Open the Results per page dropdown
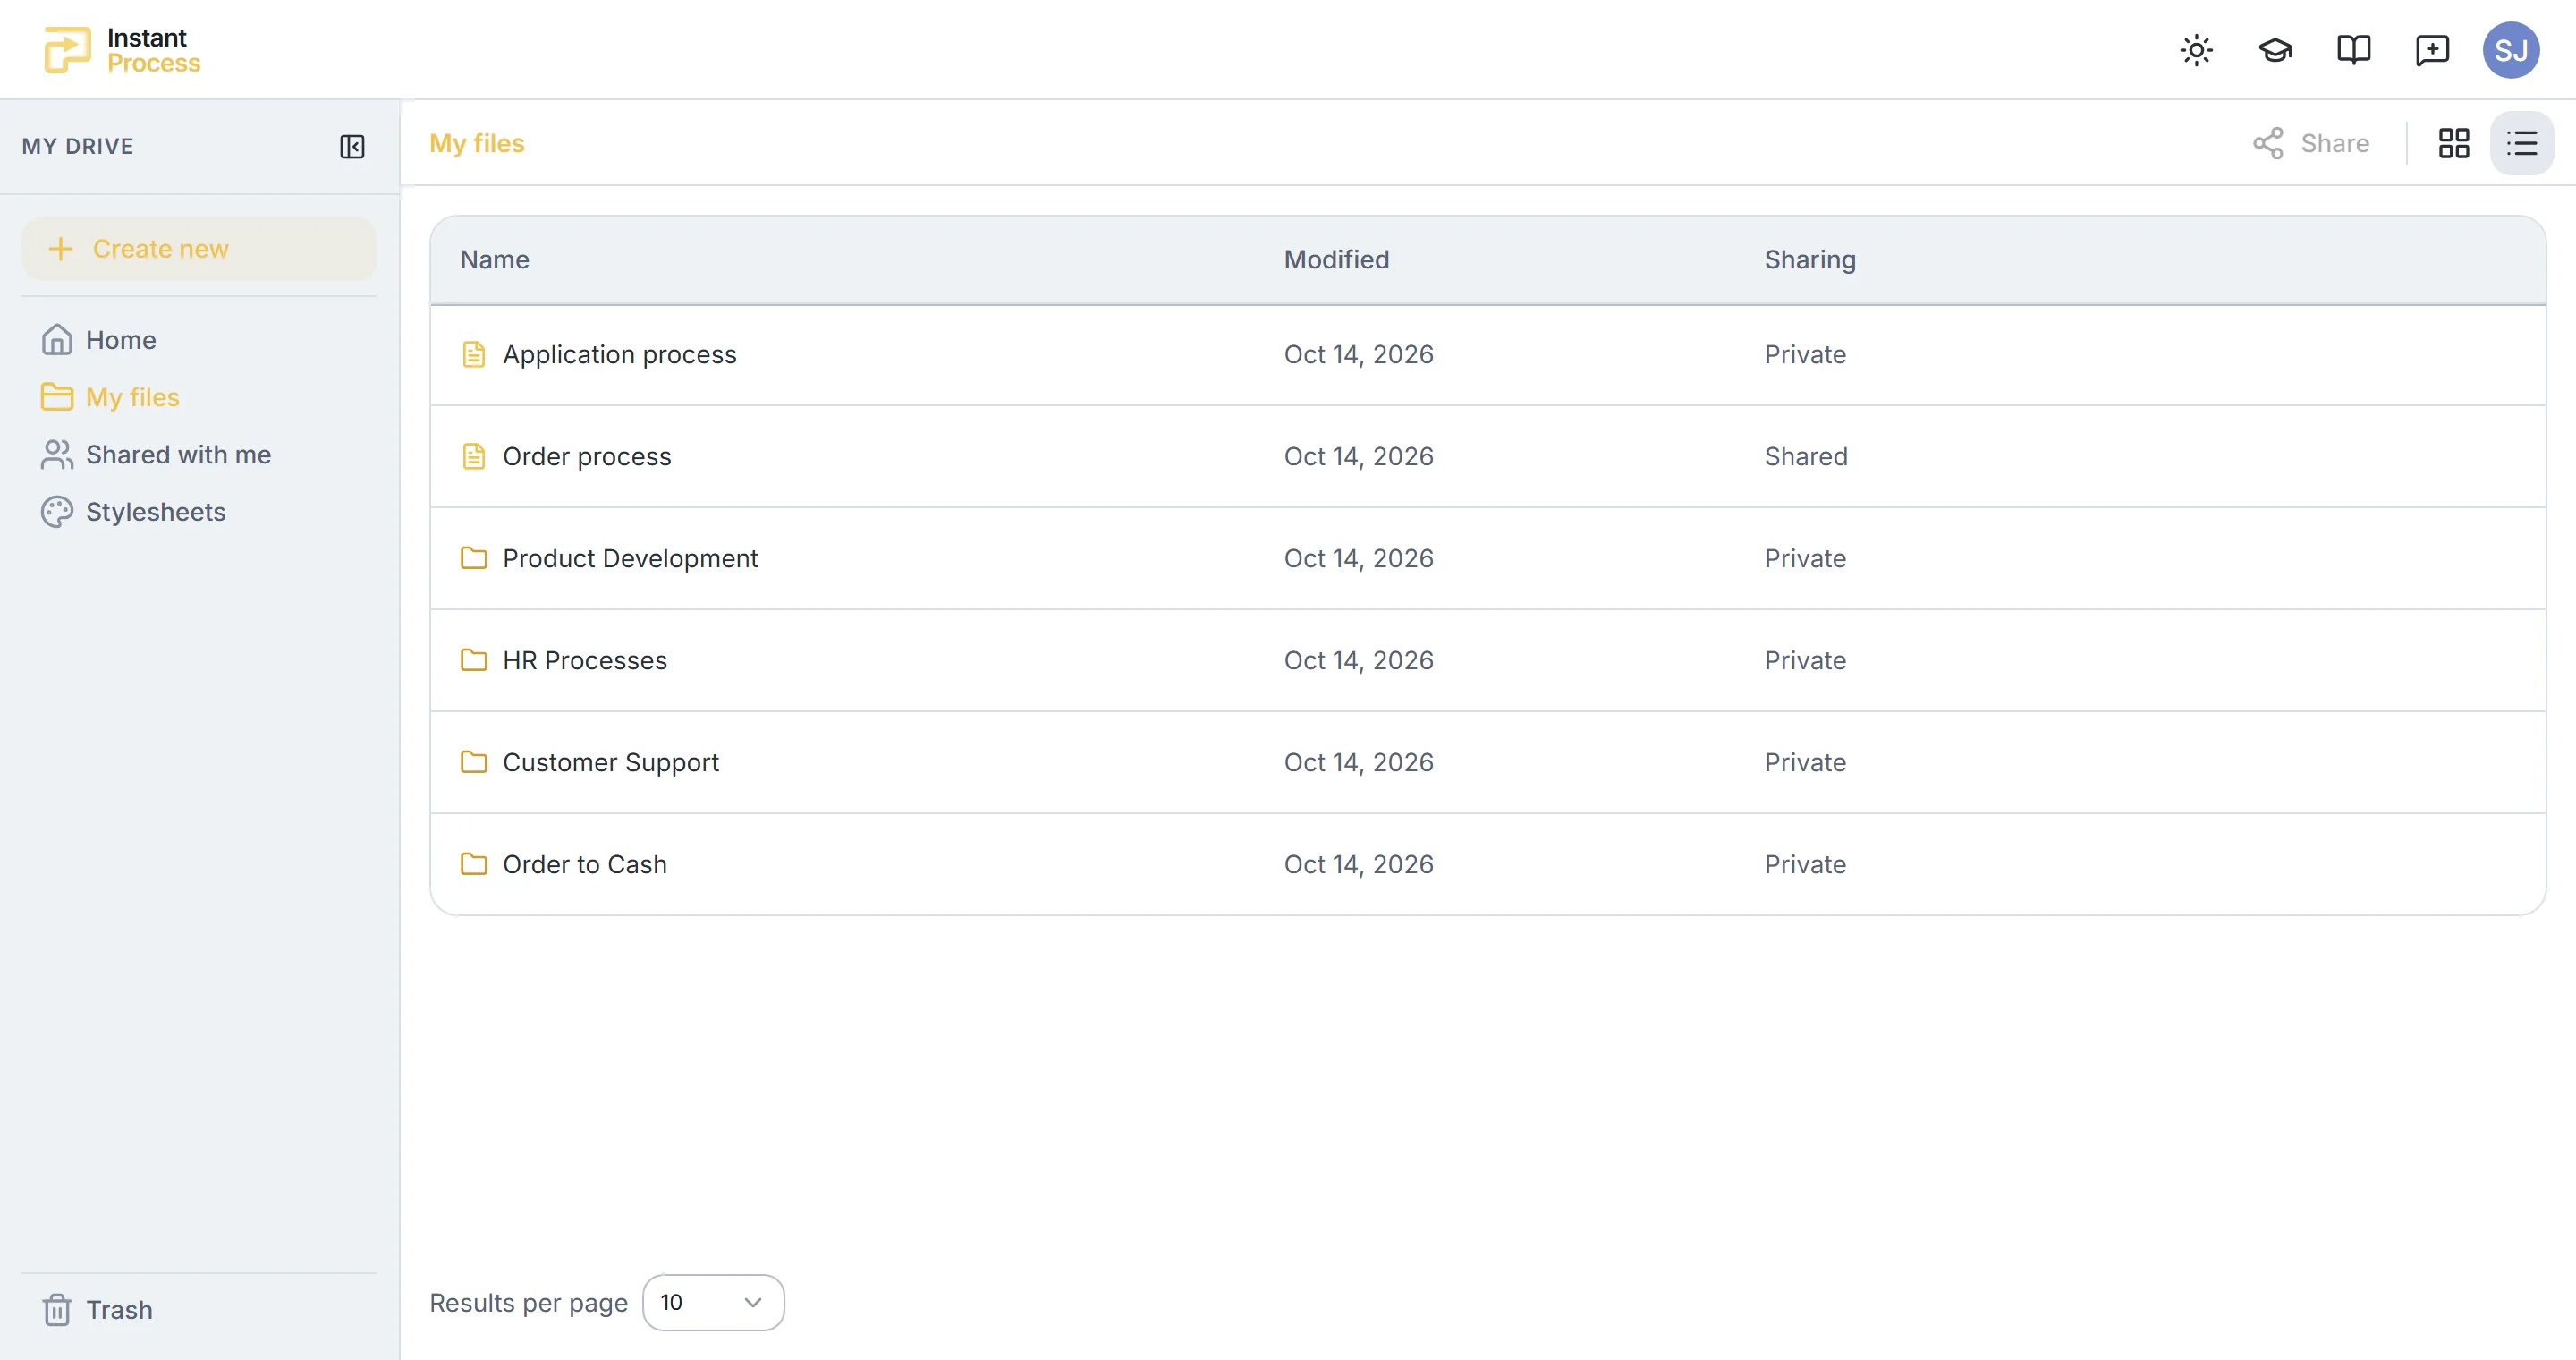This screenshot has width=2576, height=1360. pyautogui.click(x=712, y=1302)
